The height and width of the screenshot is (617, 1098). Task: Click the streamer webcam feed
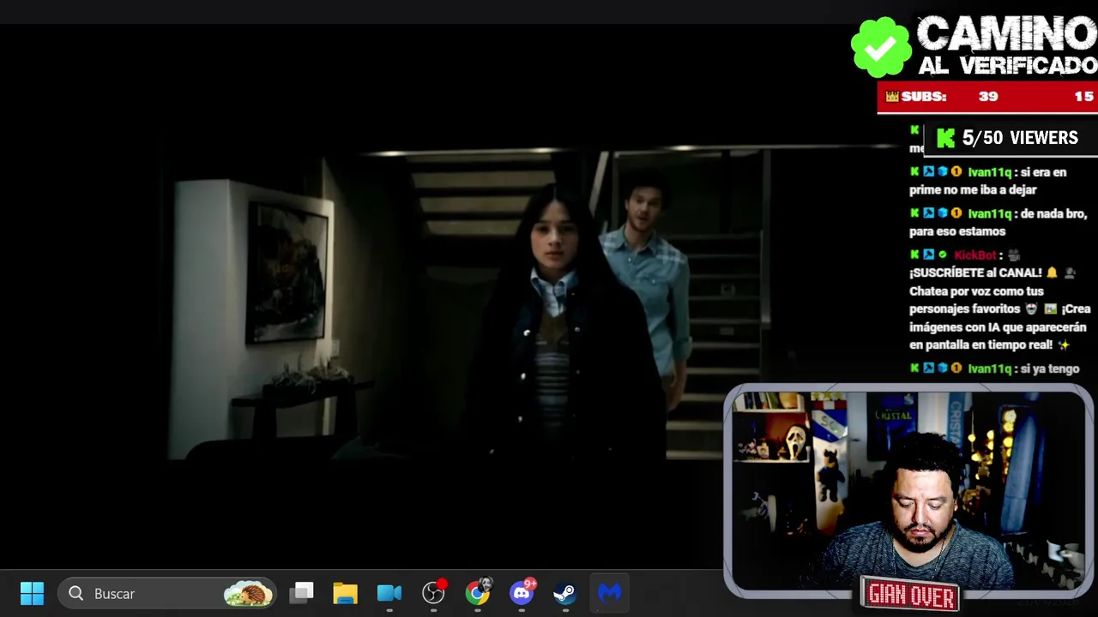click(x=908, y=490)
